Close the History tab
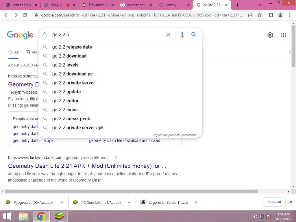This screenshot has height=222, width=296. [188, 5]
